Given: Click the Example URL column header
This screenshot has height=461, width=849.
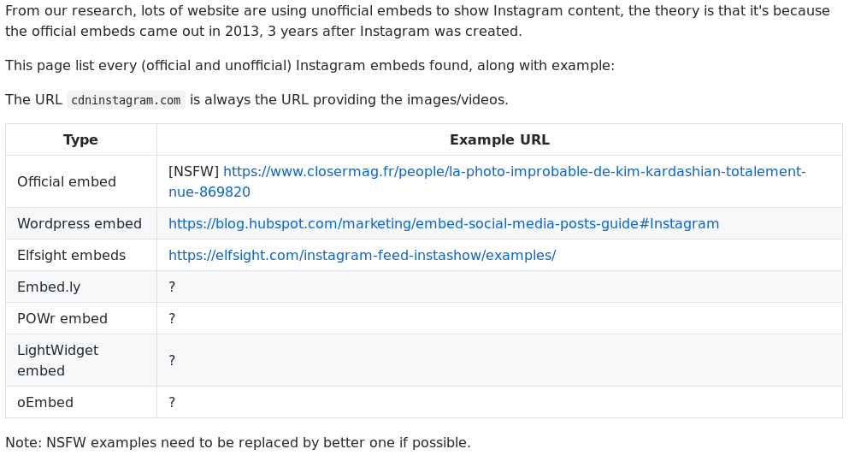Looking at the screenshot, I should pos(500,139).
